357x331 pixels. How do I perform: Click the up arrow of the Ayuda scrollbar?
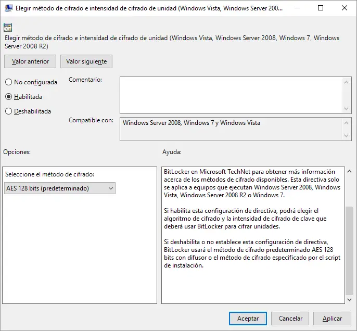coord(350,171)
